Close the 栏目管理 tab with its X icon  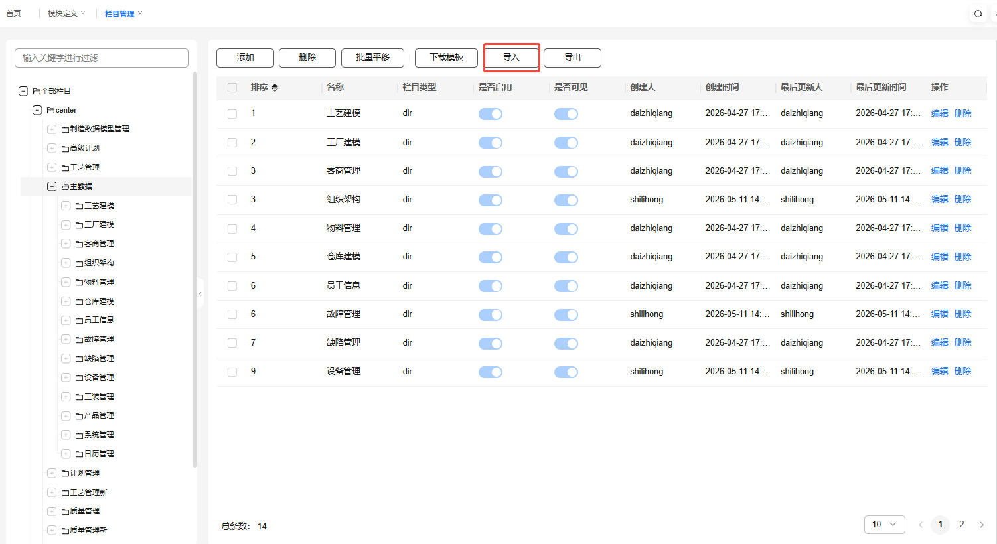[140, 13]
